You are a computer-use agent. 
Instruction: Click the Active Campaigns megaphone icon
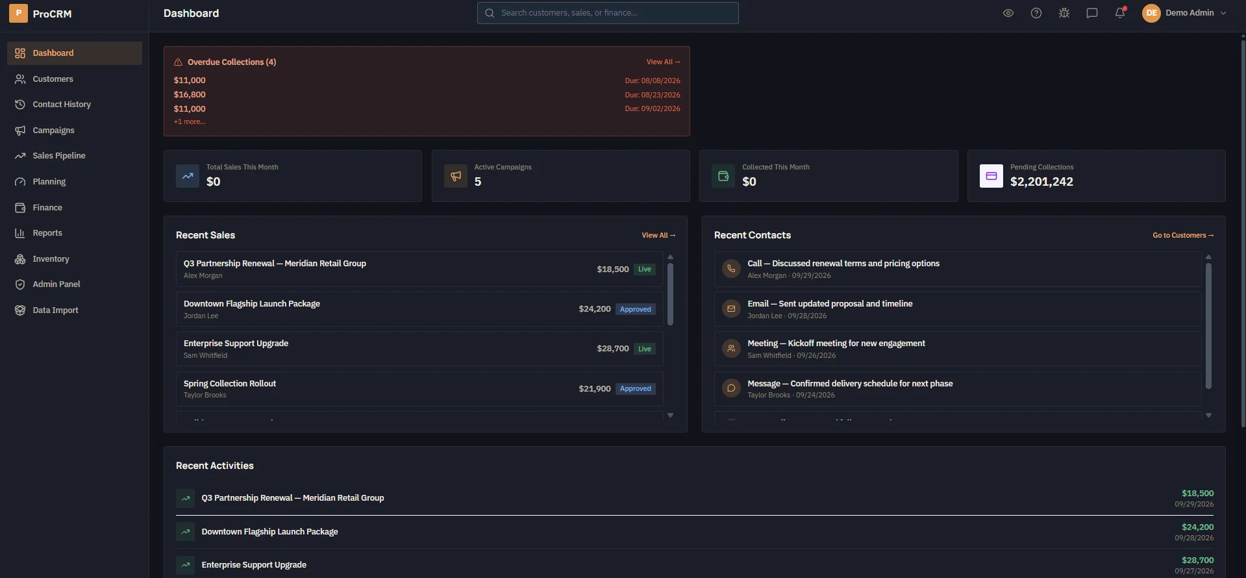point(456,176)
